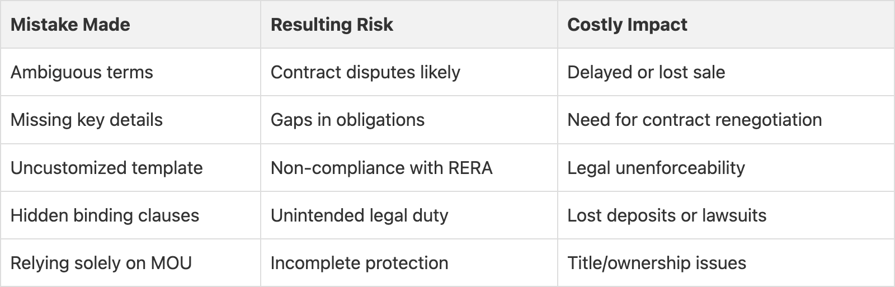Click the 'Lost deposits or lawsuits' cell
This screenshot has width=895, height=287.
667,215
